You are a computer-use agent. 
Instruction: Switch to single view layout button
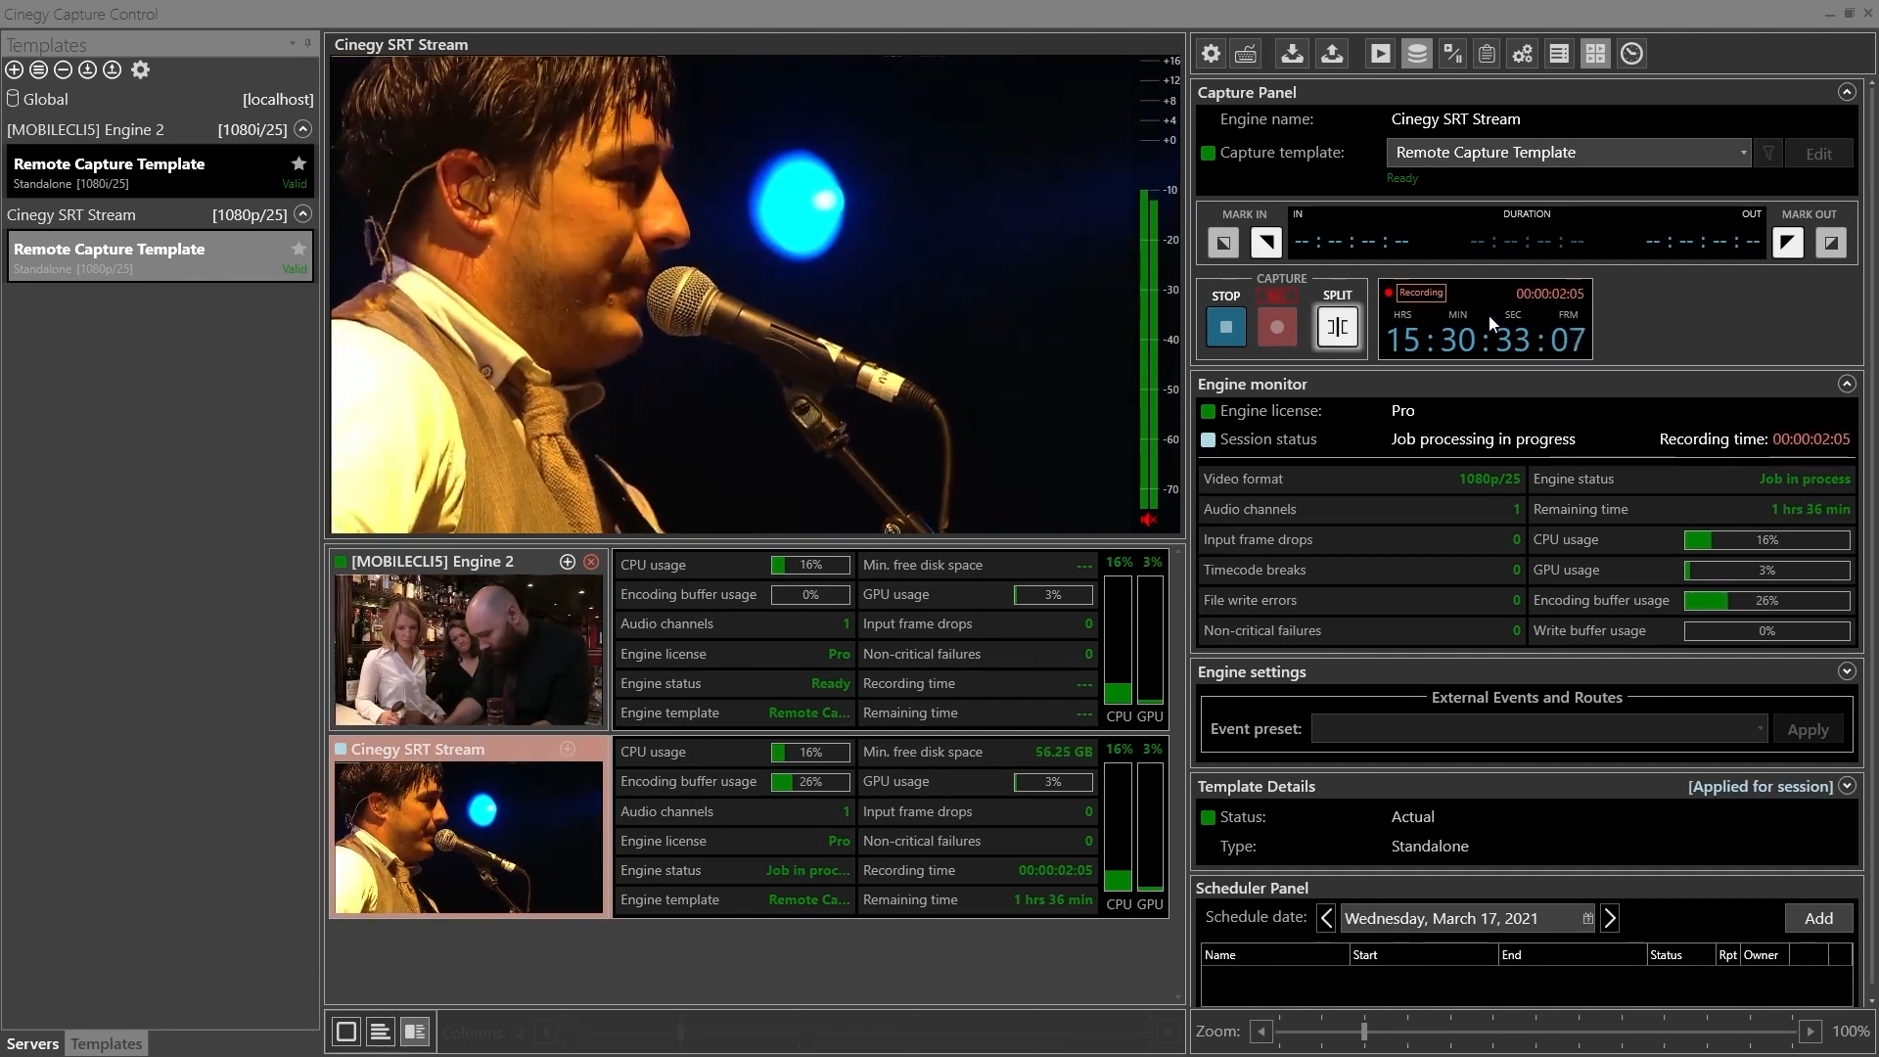[346, 1032]
